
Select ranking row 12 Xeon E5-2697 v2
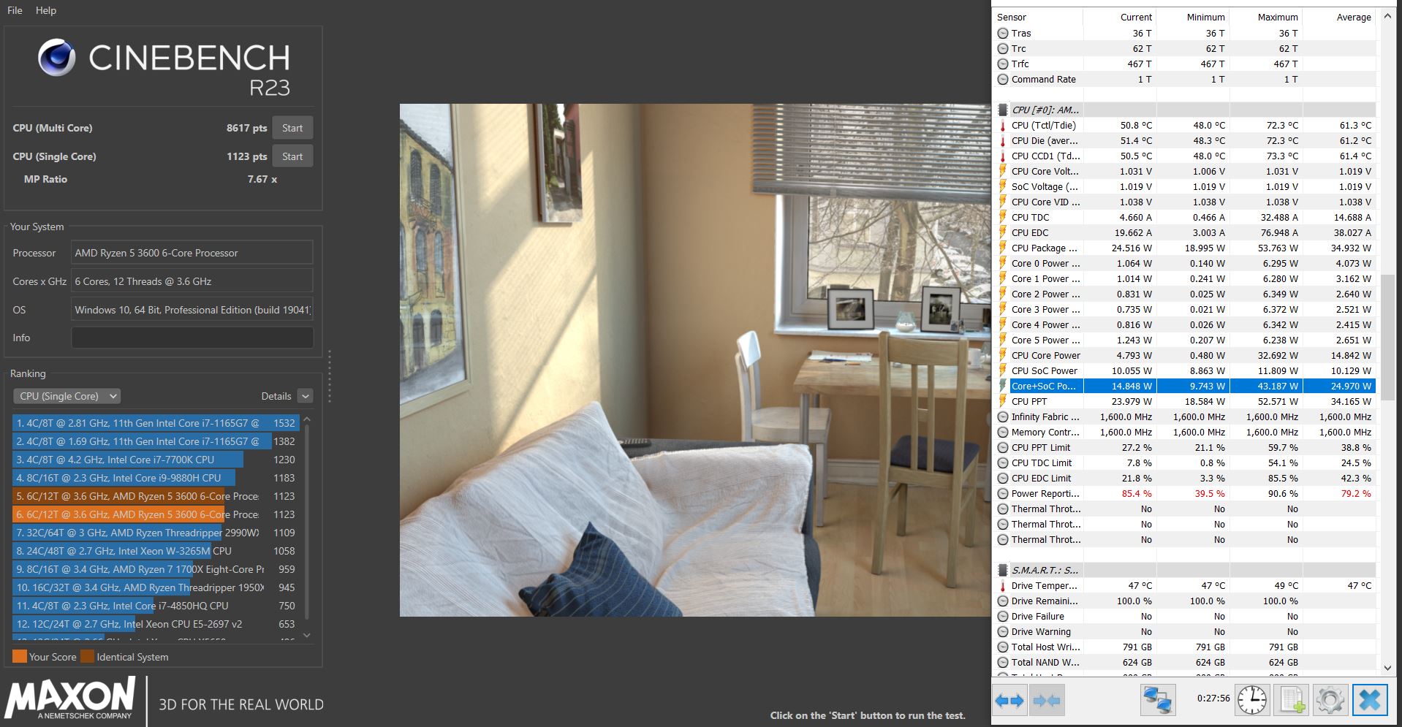155,624
